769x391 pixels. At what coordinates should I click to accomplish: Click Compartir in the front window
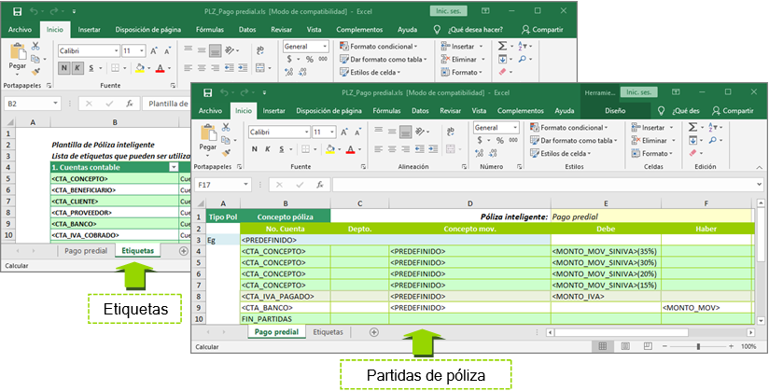[x=733, y=111]
